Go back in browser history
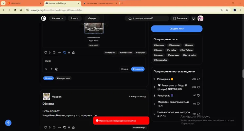244x131 pixels. [4, 10]
